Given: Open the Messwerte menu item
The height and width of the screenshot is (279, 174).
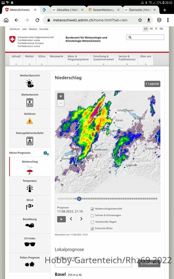Looking at the screenshot, I should point(56,59).
